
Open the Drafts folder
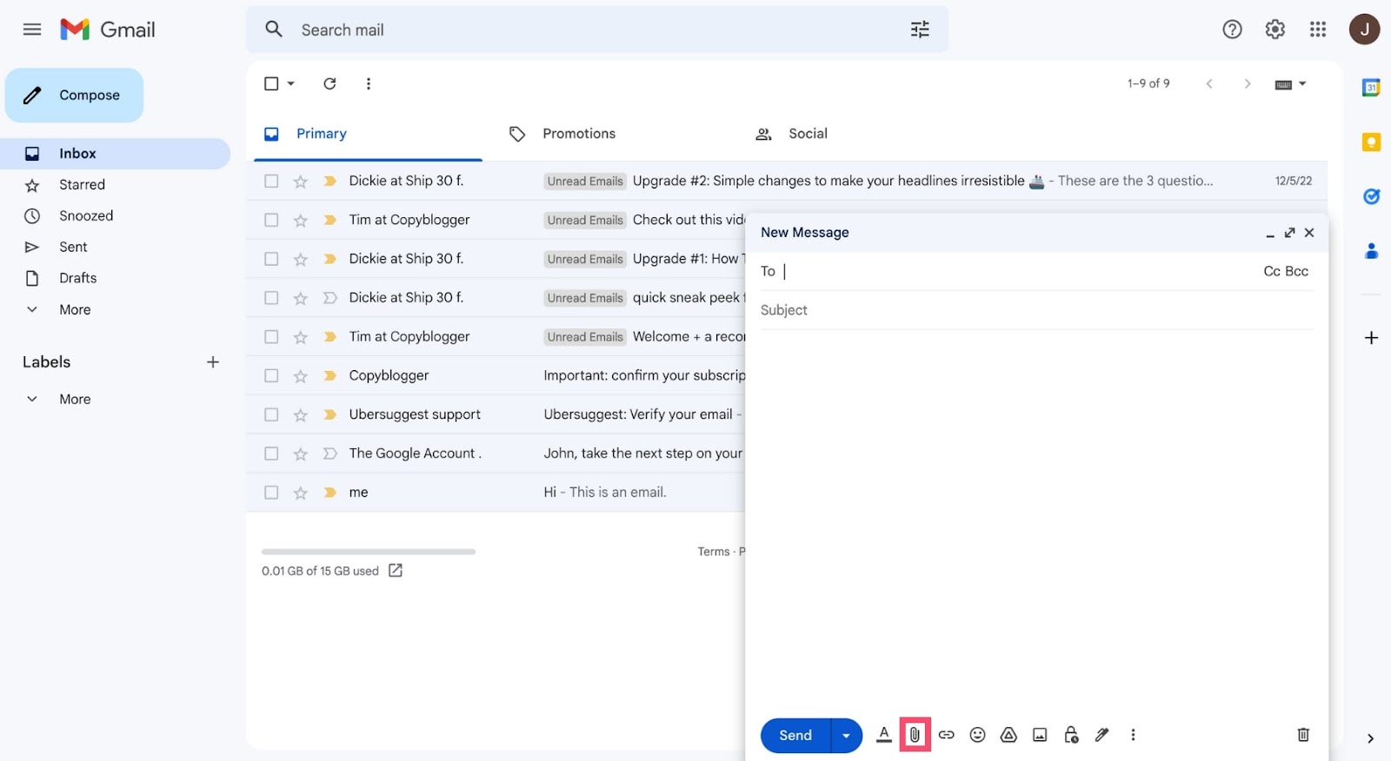[x=77, y=278]
